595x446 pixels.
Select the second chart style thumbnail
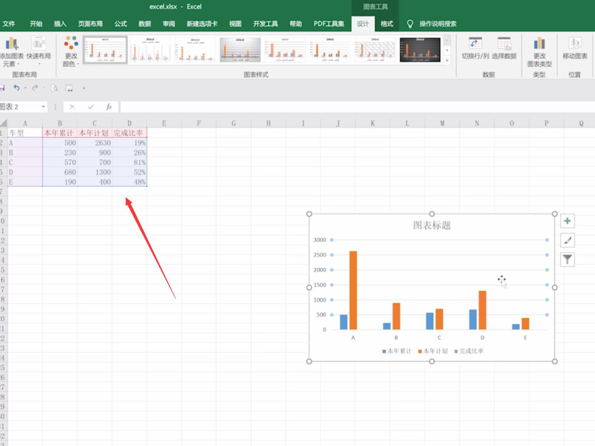(x=150, y=50)
